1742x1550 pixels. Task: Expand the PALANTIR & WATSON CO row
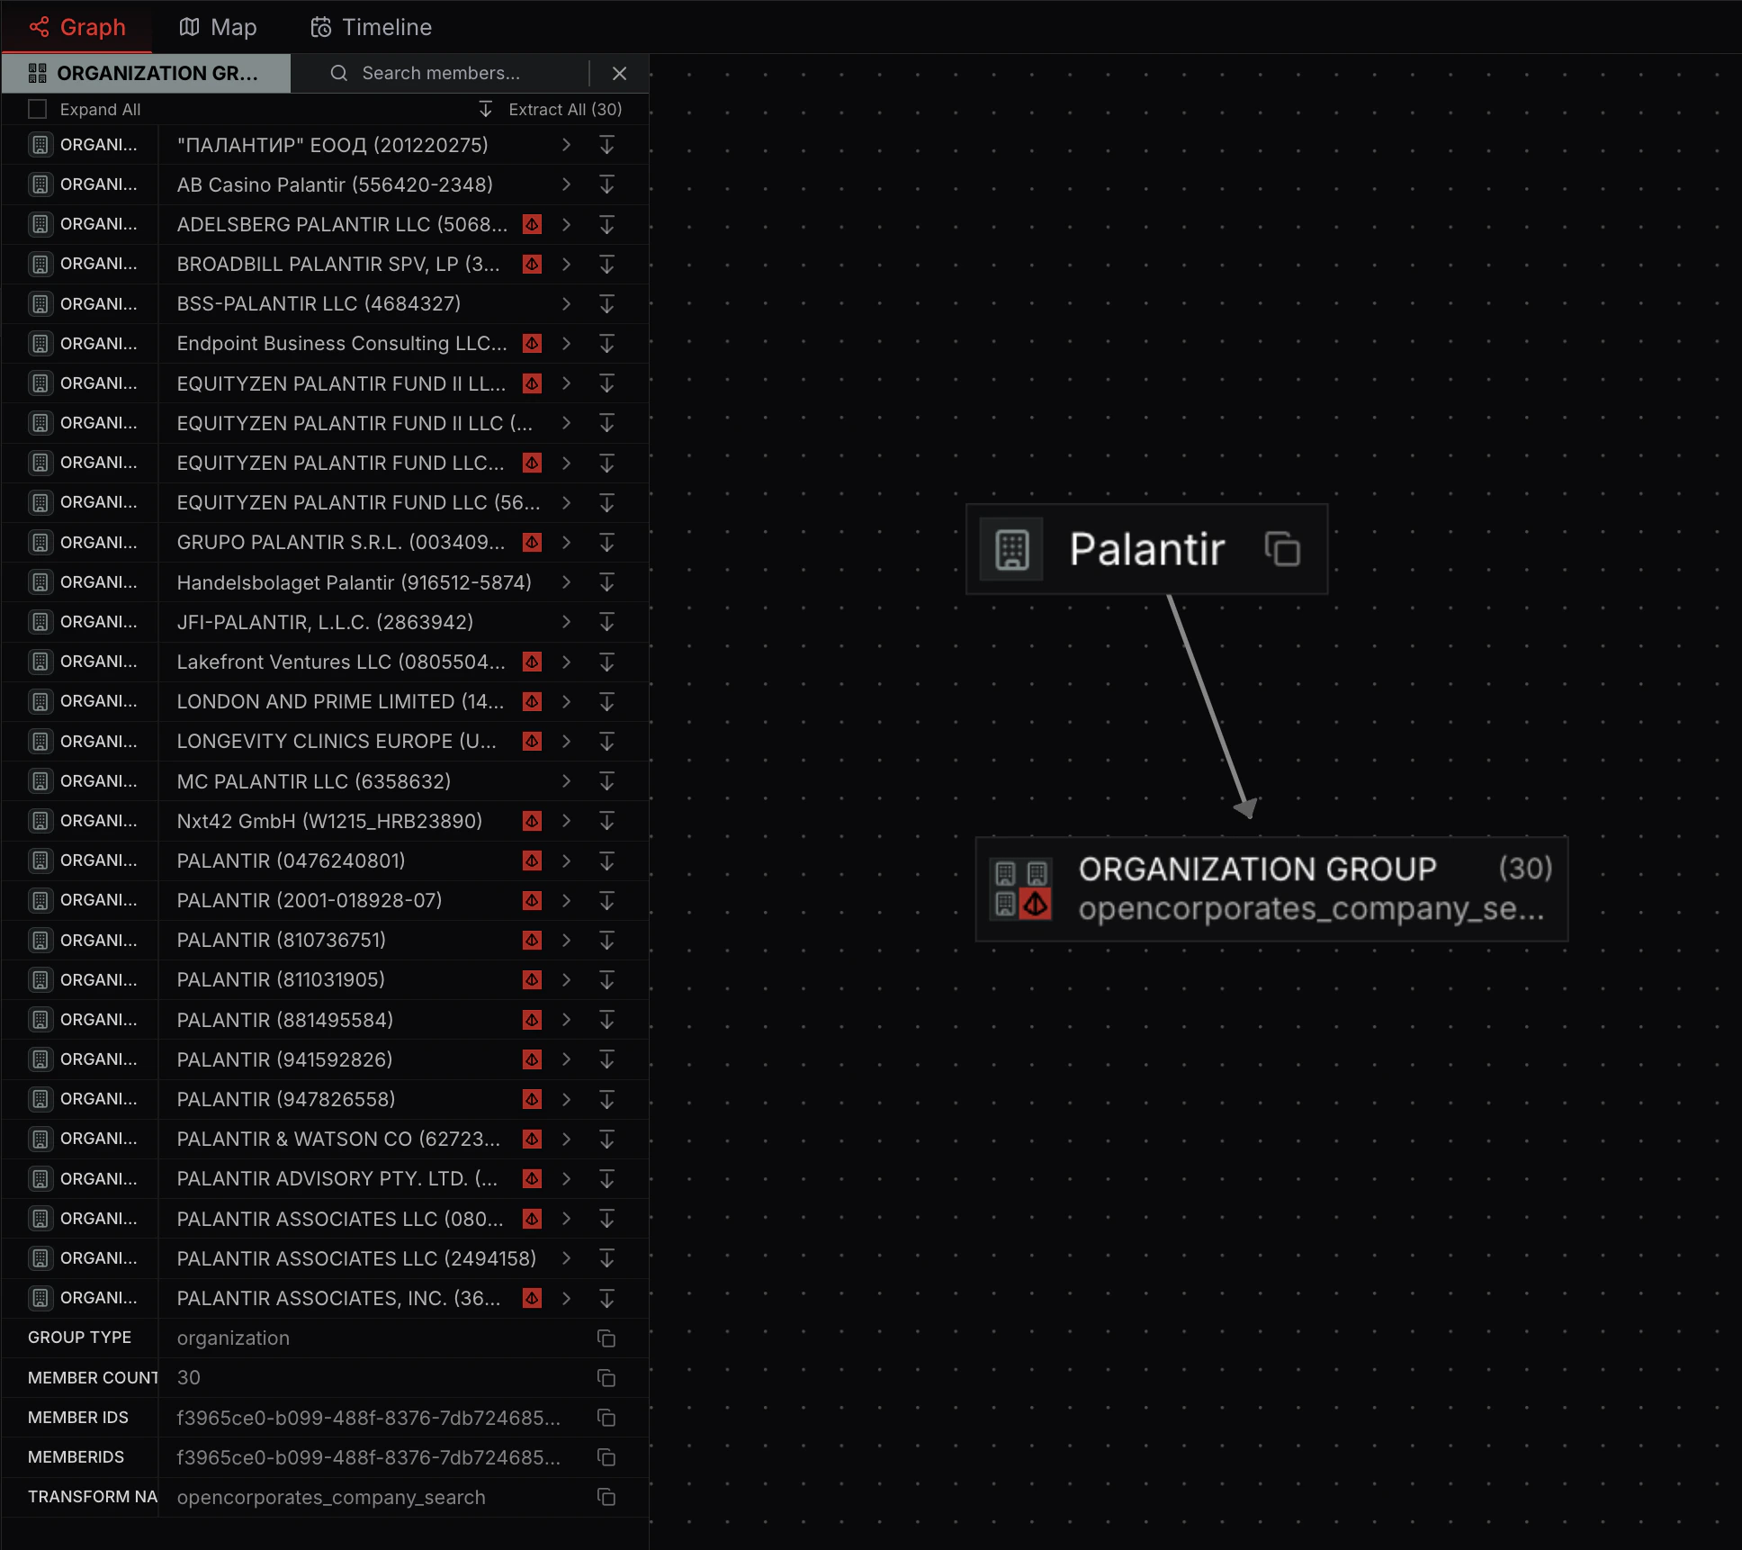tap(566, 1138)
